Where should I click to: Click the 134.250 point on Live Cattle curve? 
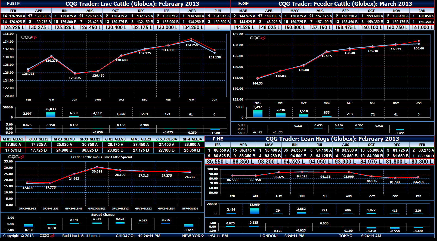(191, 41)
